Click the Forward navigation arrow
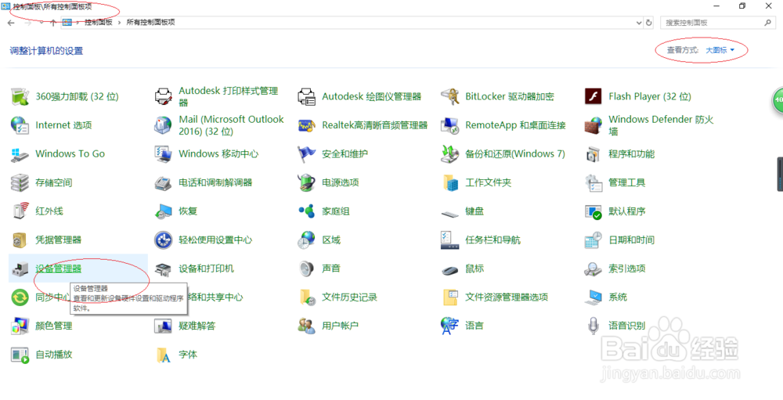The width and height of the screenshot is (783, 400). click(x=28, y=23)
